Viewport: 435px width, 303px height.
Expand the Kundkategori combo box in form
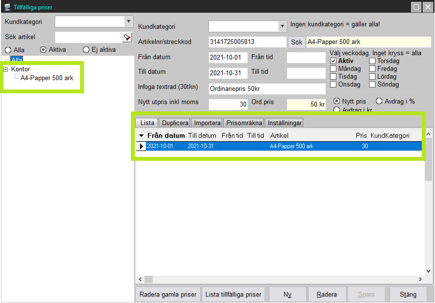[x=282, y=26]
